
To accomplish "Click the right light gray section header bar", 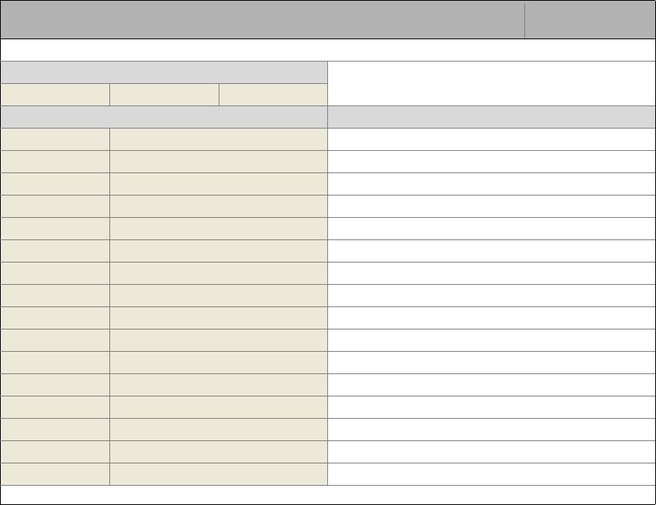I will point(491,117).
